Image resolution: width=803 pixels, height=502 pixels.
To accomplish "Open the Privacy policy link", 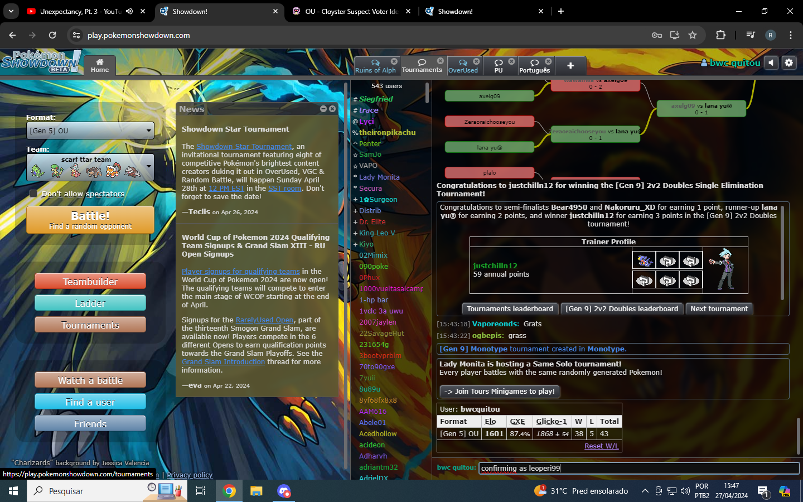I will pyautogui.click(x=190, y=475).
